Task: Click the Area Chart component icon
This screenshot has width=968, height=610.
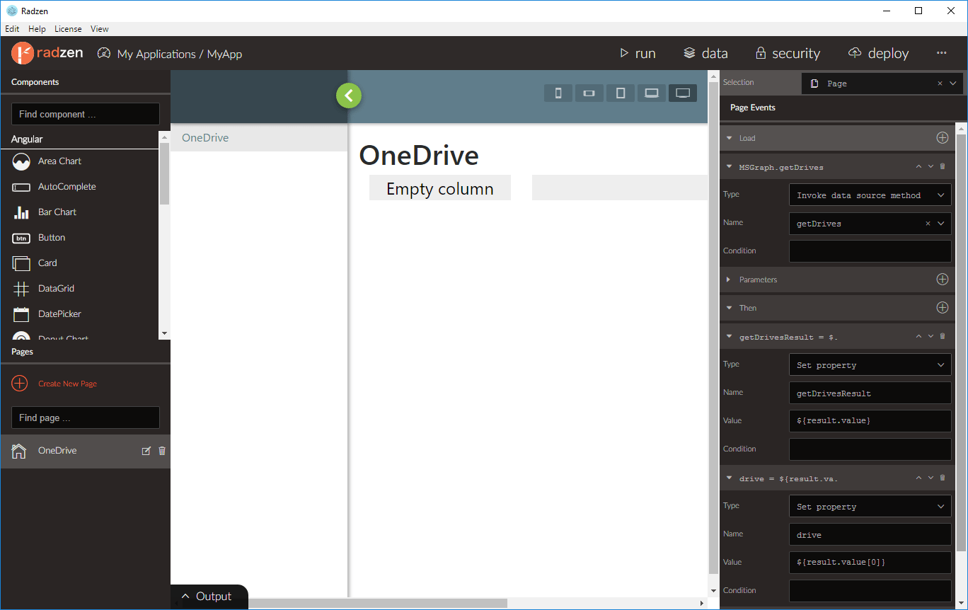Action: click(x=21, y=161)
